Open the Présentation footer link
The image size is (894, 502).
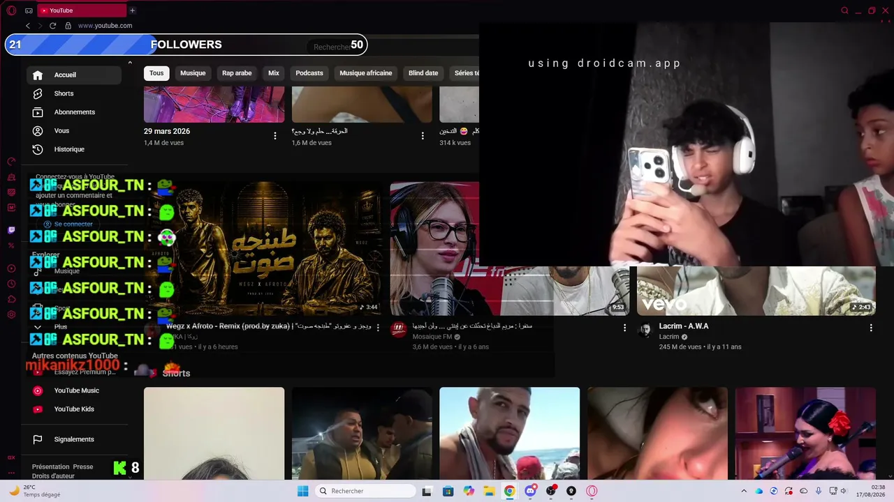51,466
